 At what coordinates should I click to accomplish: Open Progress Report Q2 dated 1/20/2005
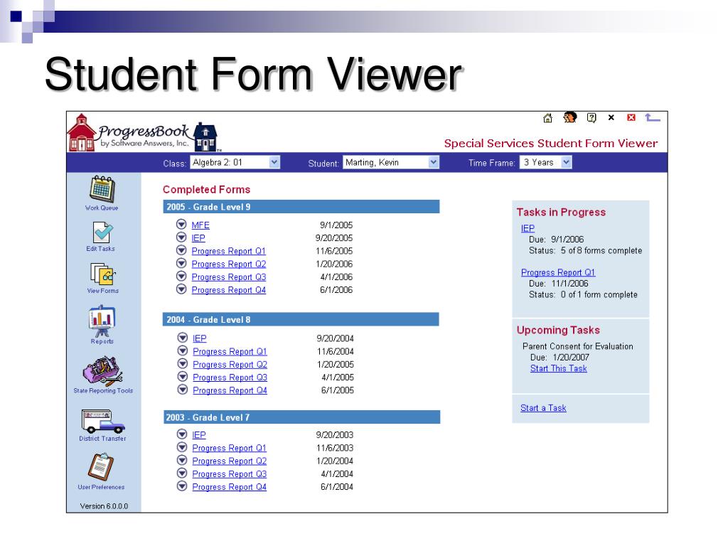230,365
